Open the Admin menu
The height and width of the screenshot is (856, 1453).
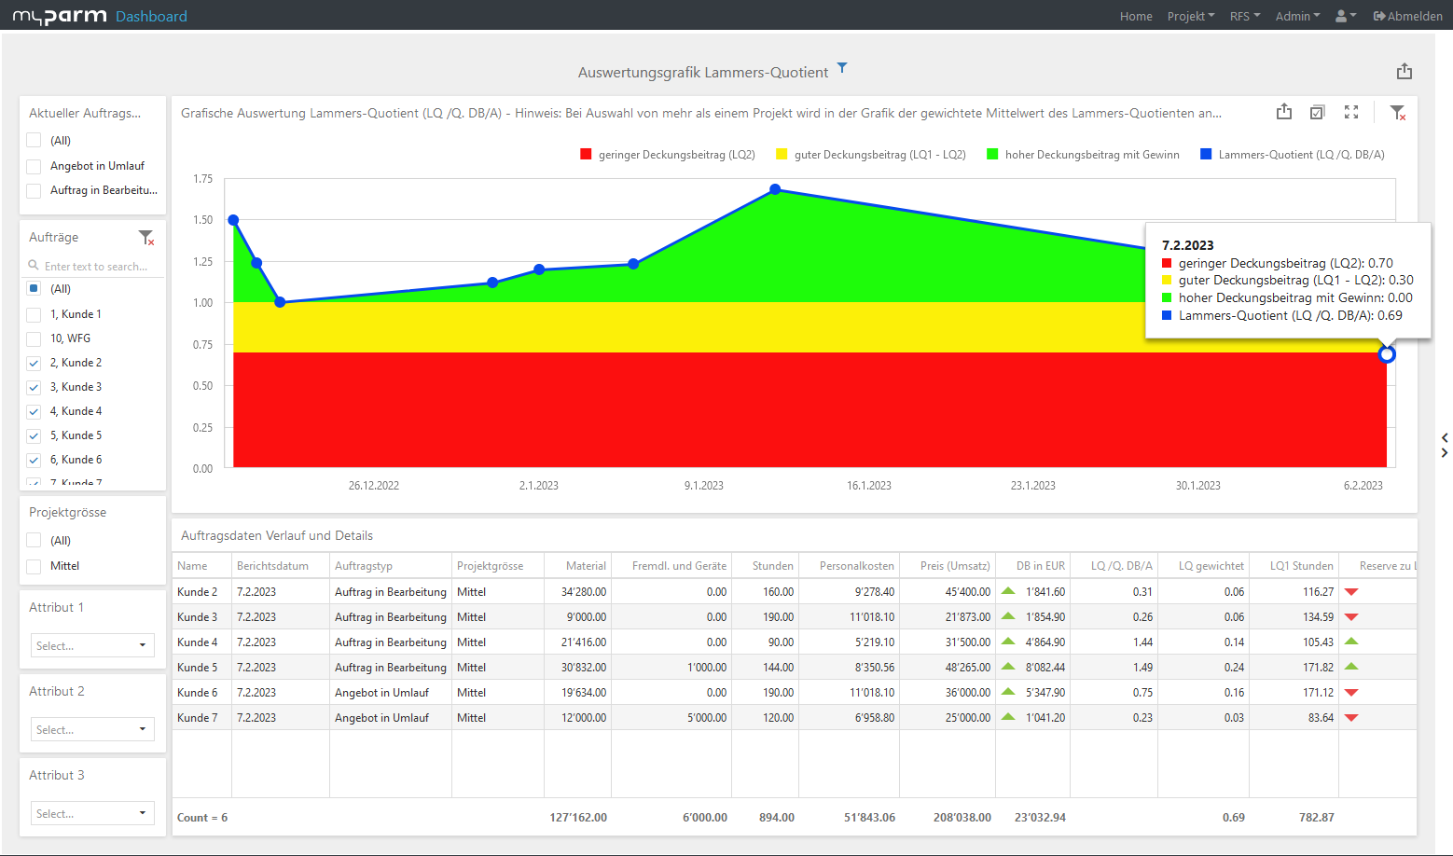(x=1297, y=16)
